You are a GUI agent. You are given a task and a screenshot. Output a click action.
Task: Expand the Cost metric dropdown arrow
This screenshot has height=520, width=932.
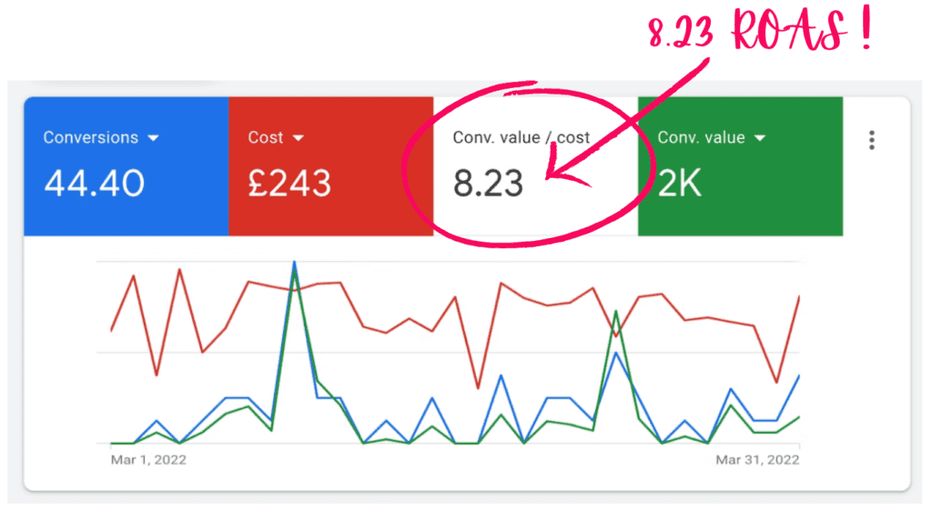299,137
